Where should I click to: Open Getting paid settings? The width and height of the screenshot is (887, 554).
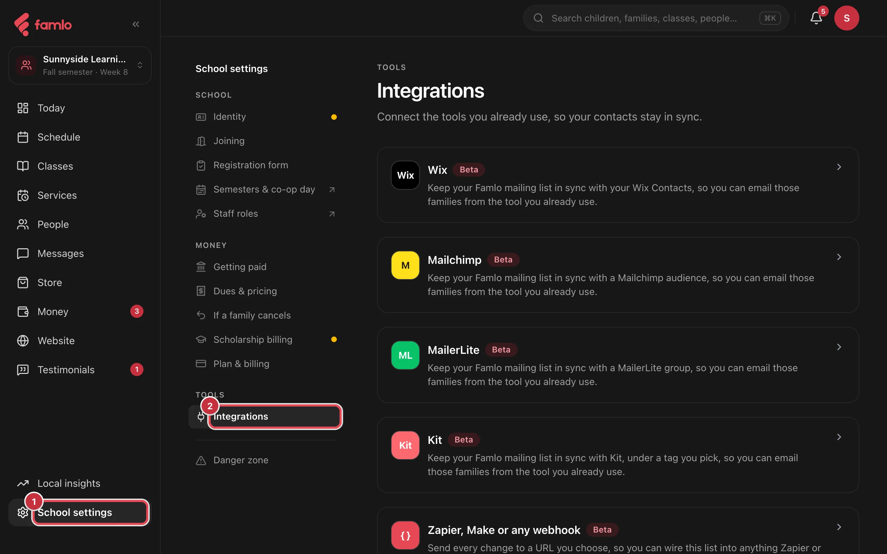(x=266, y=267)
